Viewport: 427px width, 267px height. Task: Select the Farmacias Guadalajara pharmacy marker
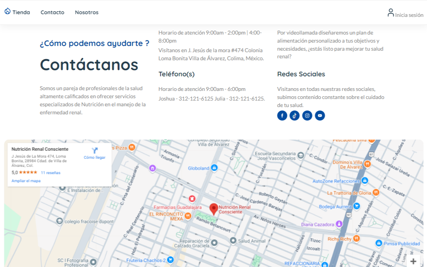point(192,198)
